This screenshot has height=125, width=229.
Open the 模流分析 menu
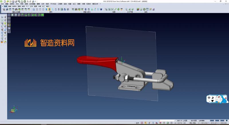tap(95, 4)
